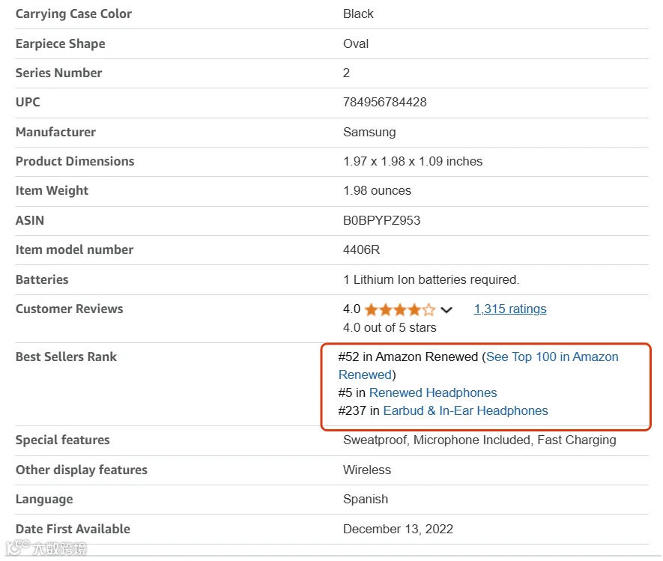The width and height of the screenshot is (663, 561).
Task: Open the 1,315 ratings link
Action: [510, 309]
